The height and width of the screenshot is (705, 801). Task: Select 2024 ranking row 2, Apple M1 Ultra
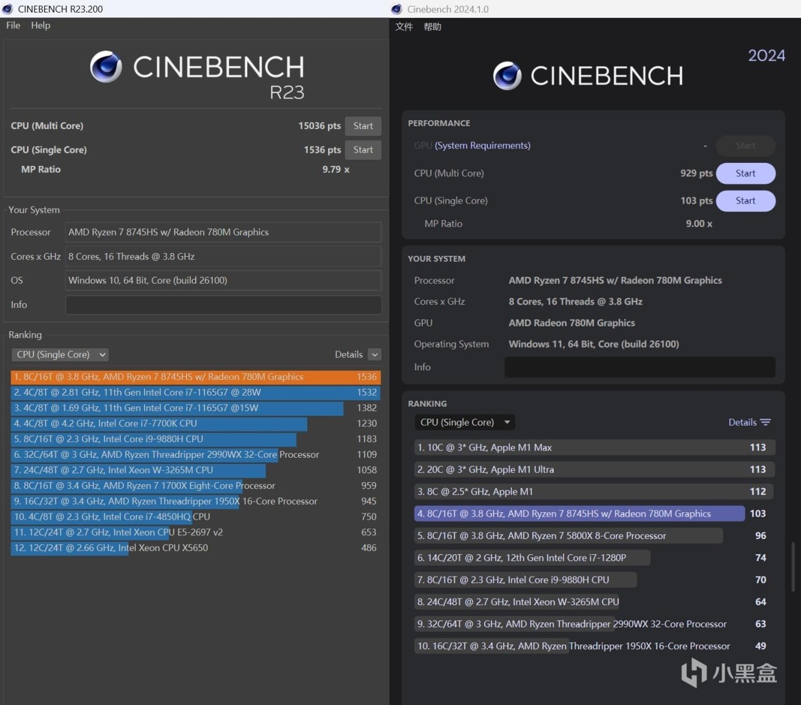(594, 470)
